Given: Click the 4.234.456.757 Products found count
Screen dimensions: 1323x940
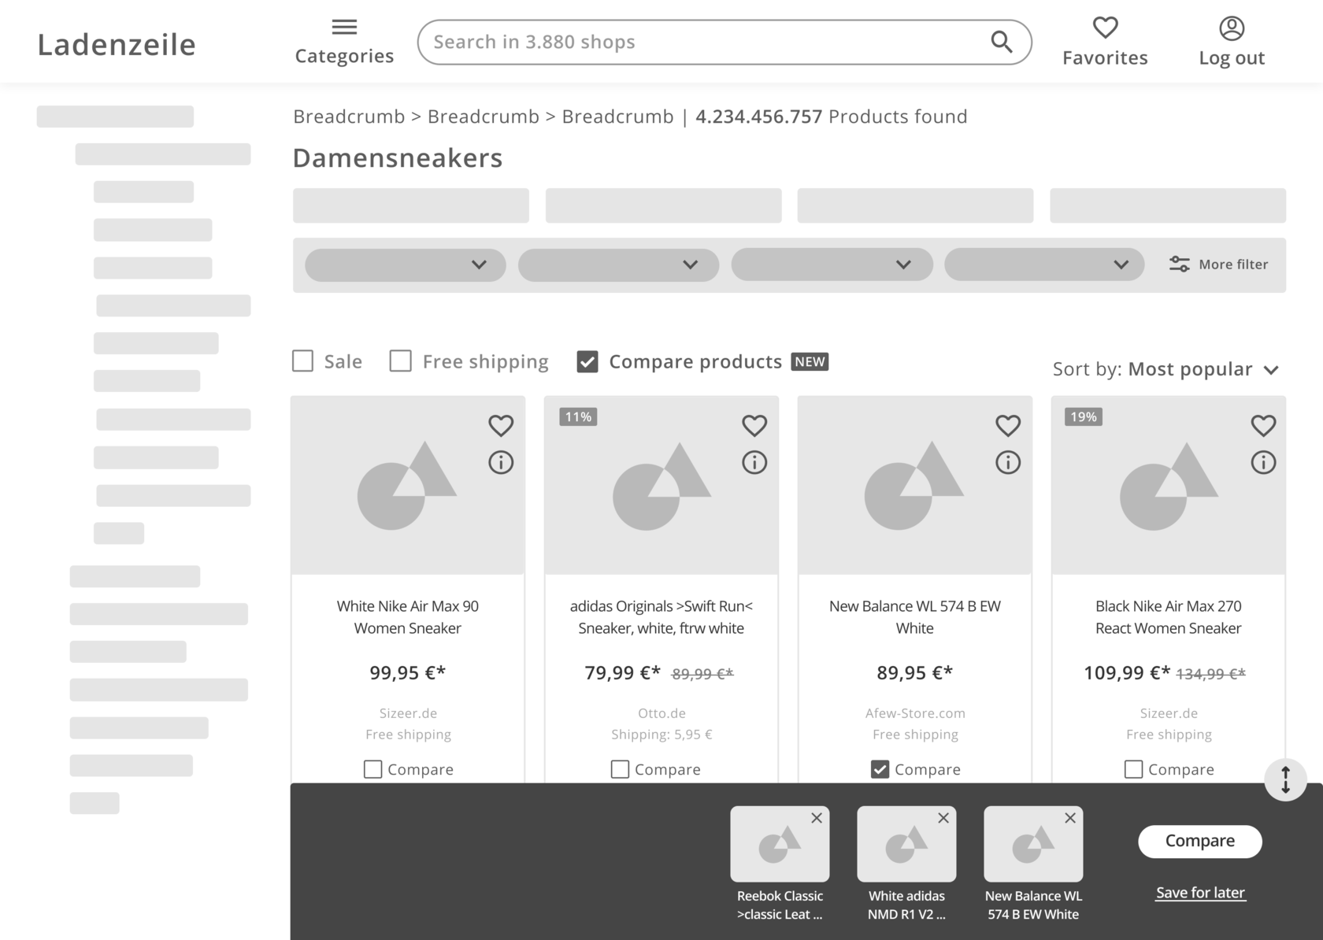Looking at the screenshot, I should coord(832,117).
